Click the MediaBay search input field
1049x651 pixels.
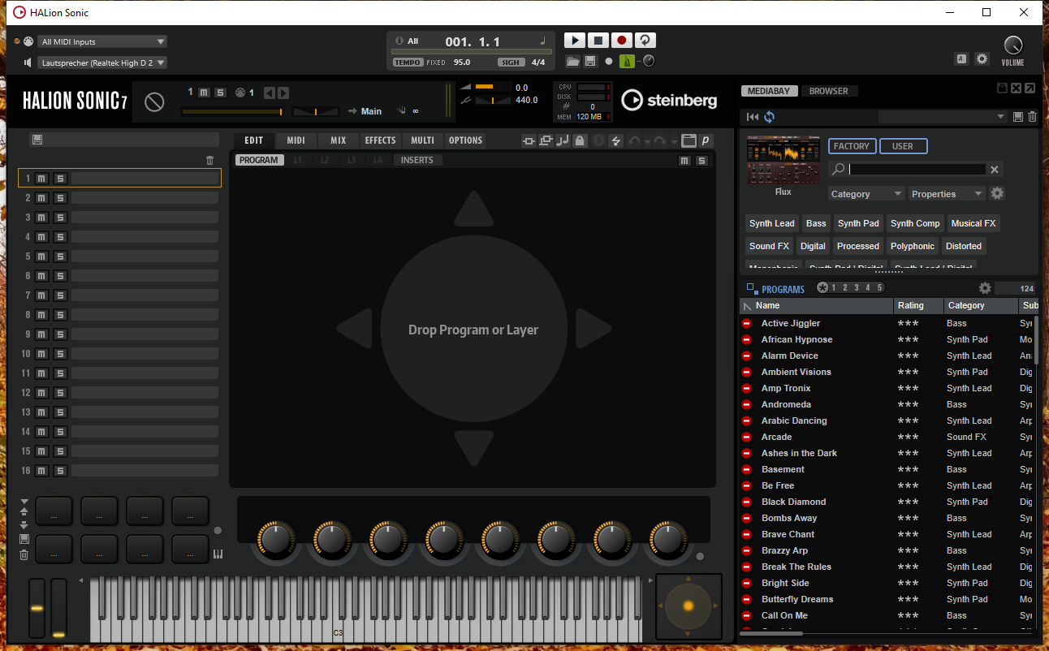pos(917,170)
